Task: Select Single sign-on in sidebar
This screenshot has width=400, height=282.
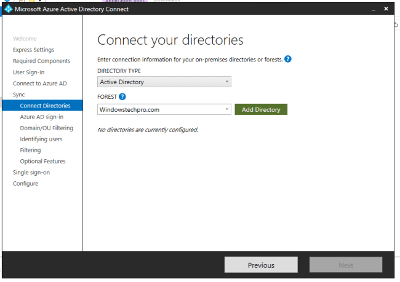Action: click(x=31, y=173)
